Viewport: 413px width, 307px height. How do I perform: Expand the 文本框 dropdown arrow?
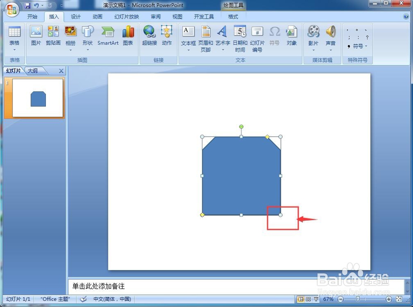188,50
